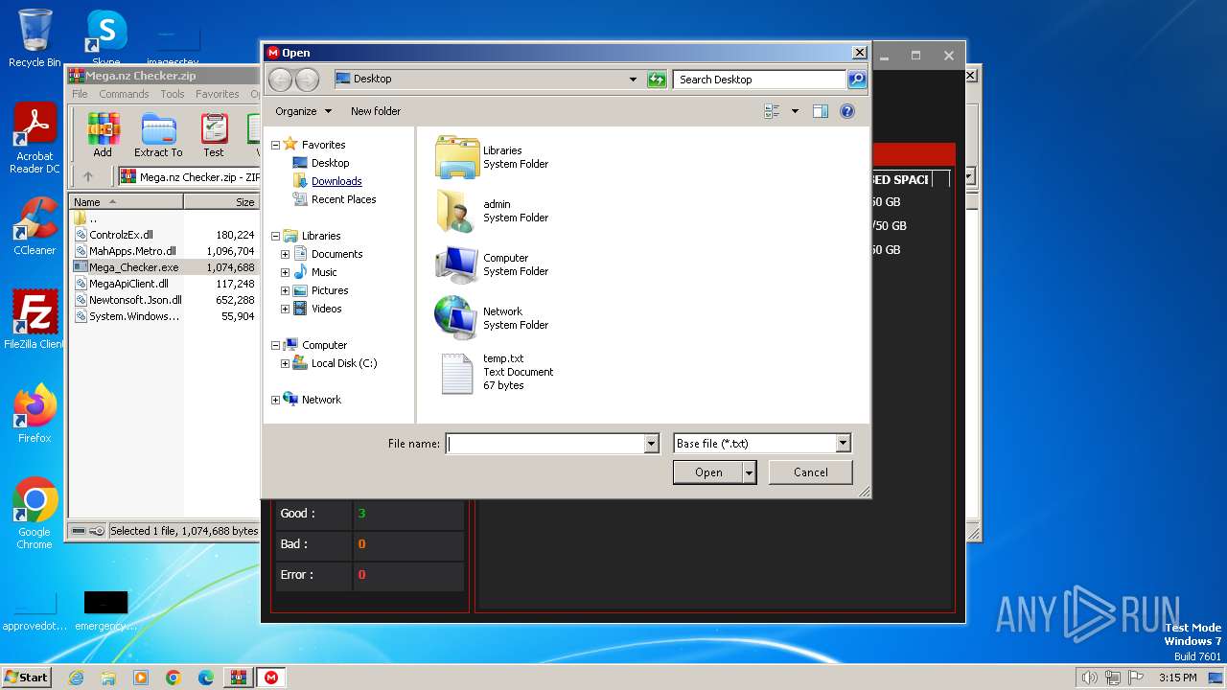
Task: Open Google Chrome desktop icon
Action: pyautogui.click(x=35, y=515)
